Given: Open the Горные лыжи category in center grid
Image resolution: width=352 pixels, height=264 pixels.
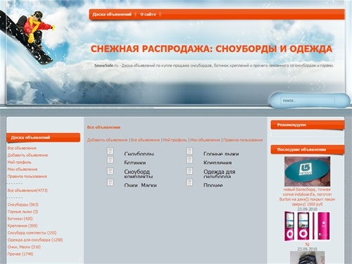Looking at the screenshot, I should (221, 153).
